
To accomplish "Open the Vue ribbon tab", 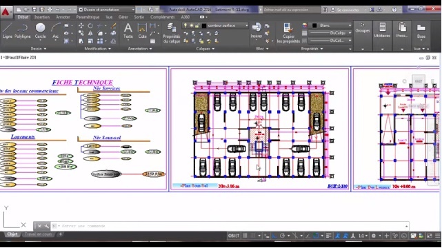I will click(109, 17).
